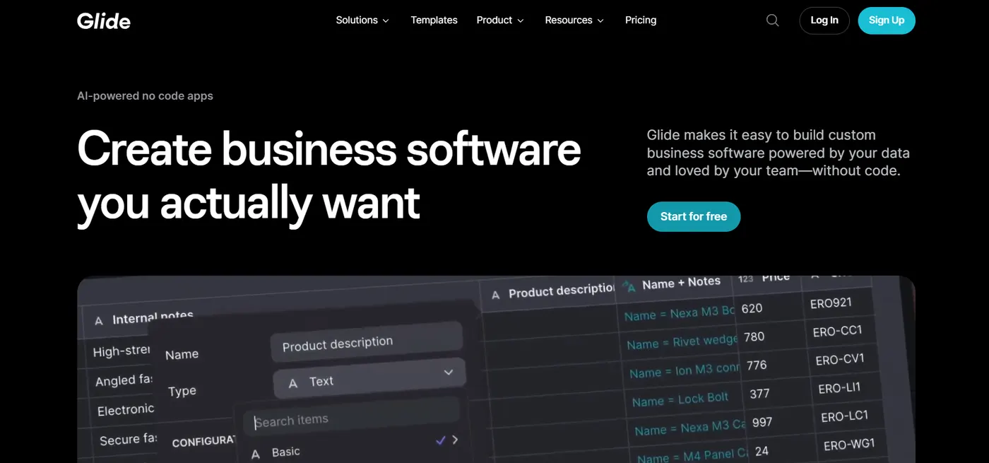Image resolution: width=989 pixels, height=463 pixels.
Task: Click the 'Name = Rivet wedge' cell
Action: [681, 342]
